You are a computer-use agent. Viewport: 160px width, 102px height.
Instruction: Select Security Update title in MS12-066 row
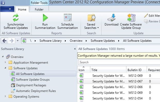pos(108,87)
